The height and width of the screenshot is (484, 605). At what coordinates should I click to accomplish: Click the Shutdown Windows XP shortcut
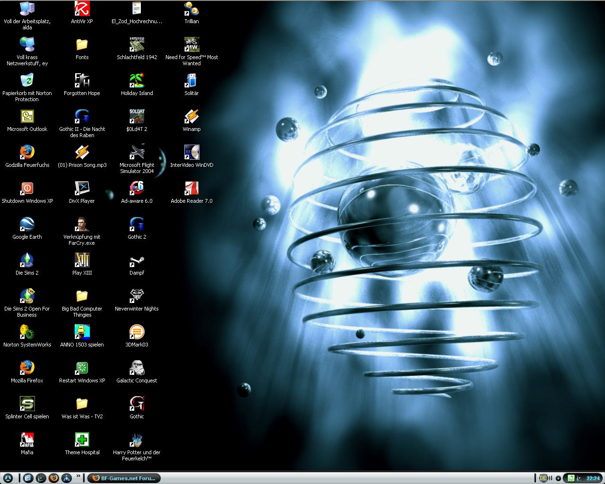(27, 189)
